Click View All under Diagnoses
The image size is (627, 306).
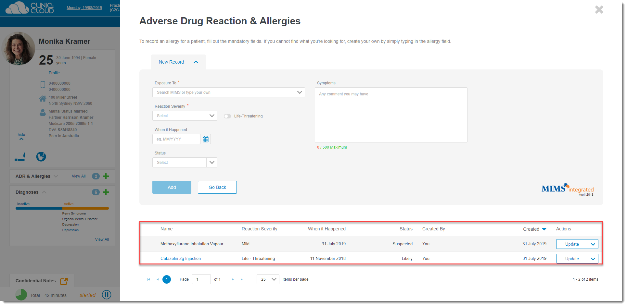coord(102,239)
